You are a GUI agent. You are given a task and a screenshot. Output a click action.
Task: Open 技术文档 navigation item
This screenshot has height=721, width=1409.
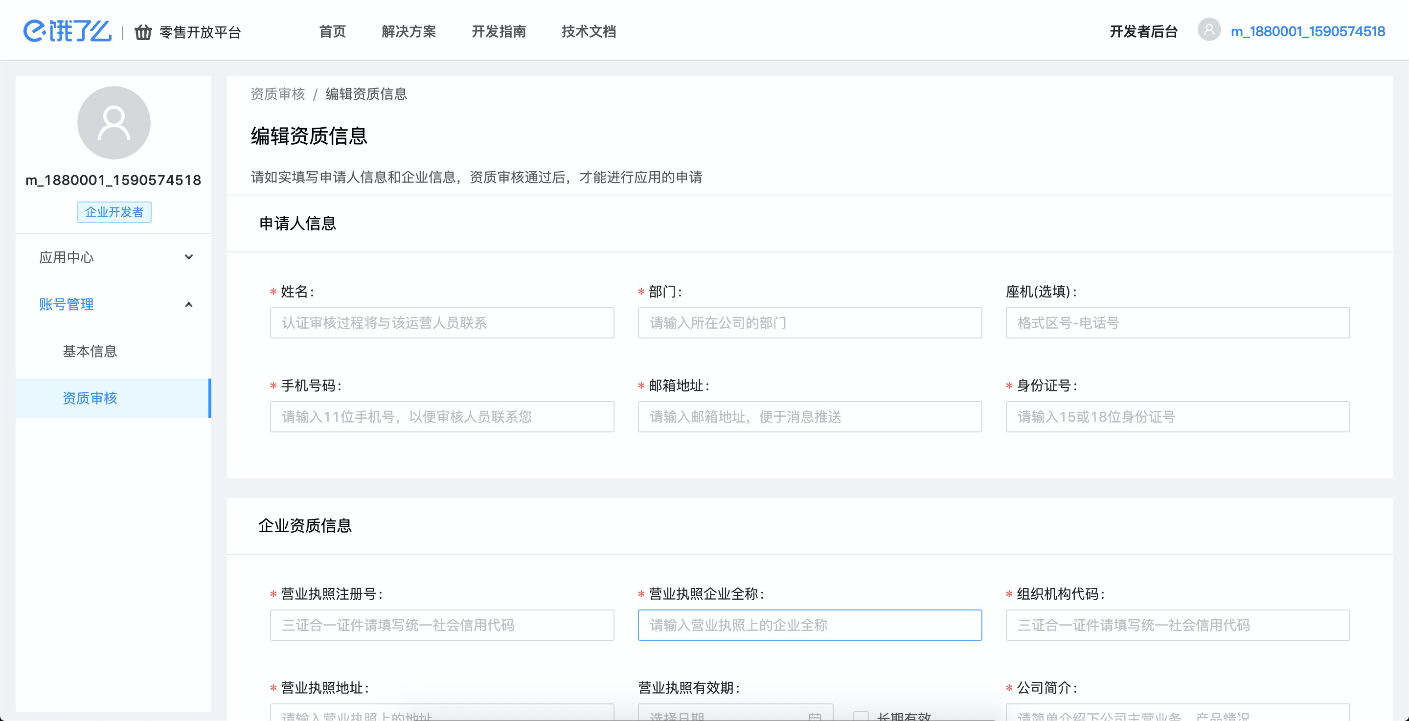tap(589, 32)
